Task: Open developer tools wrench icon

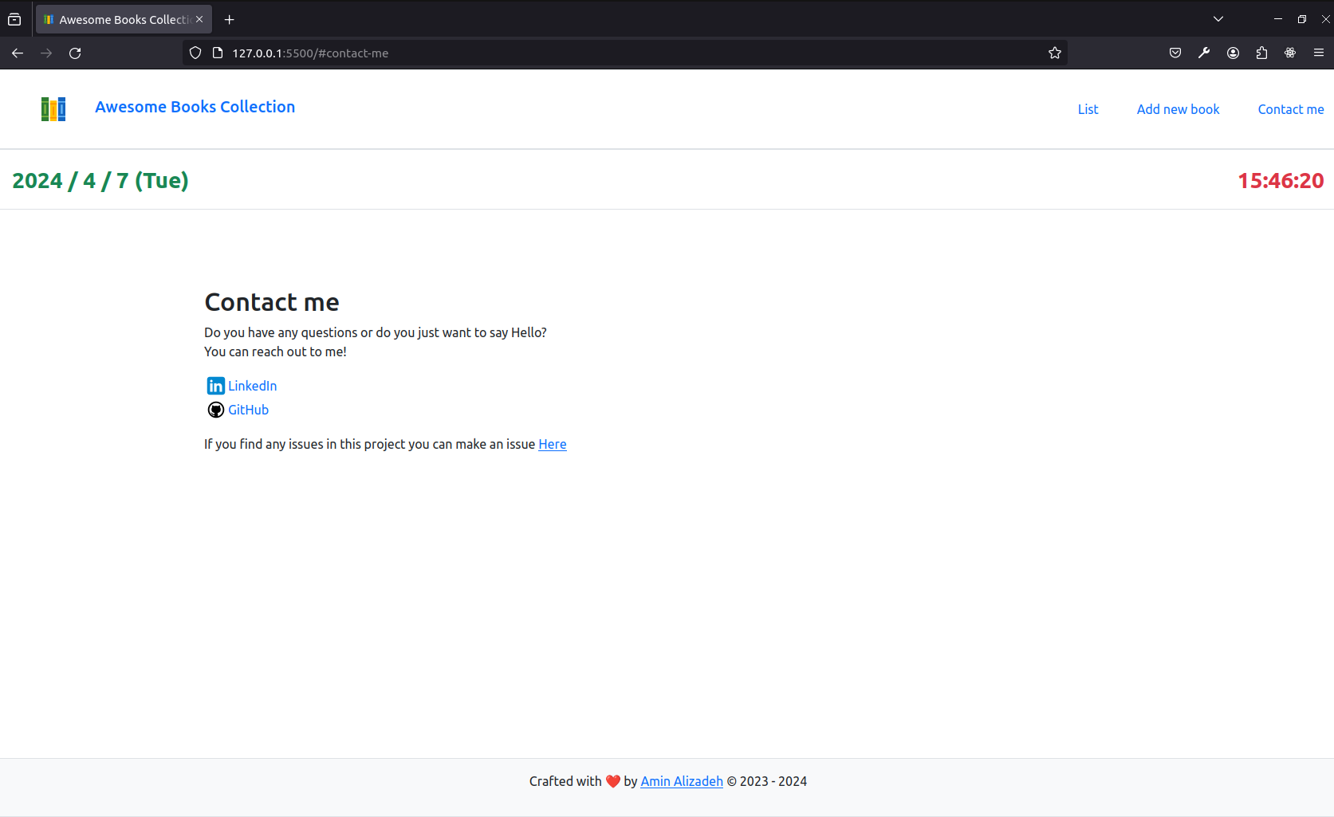Action: click(x=1204, y=53)
